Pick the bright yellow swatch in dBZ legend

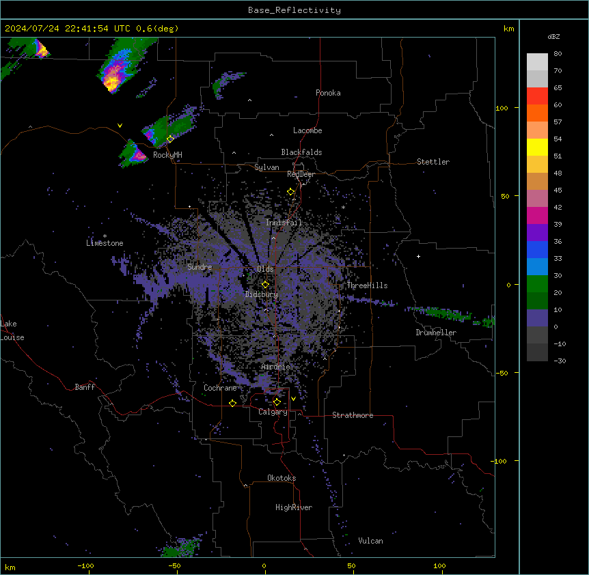point(537,147)
